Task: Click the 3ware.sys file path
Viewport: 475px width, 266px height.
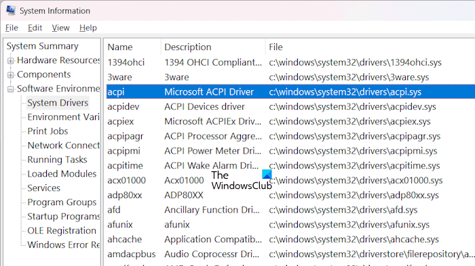Action: (x=349, y=77)
